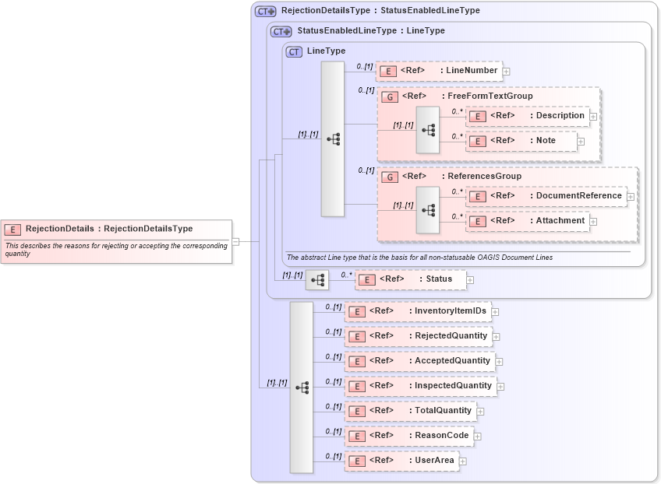Click the sequence icon beside the quantity elements
The height and width of the screenshot is (484, 661).
tap(302, 386)
